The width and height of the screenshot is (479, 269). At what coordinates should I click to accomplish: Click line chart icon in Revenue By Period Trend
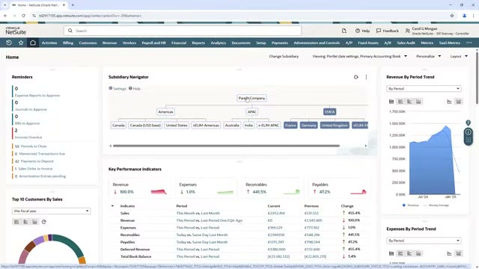[x=449, y=102]
